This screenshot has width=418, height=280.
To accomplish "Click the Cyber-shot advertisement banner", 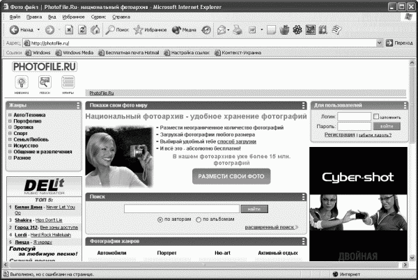I will pos(358,204).
